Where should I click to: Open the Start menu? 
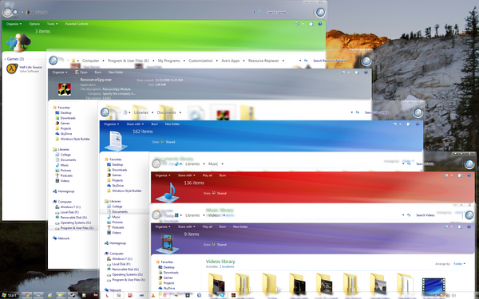(9, 295)
